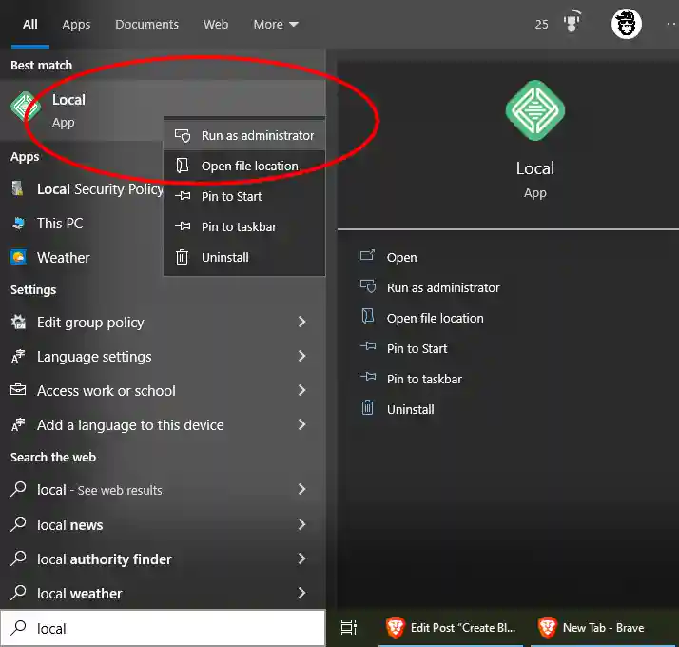Switch to the All search tab
The height and width of the screenshot is (647, 679).
click(x=29, y=25)
